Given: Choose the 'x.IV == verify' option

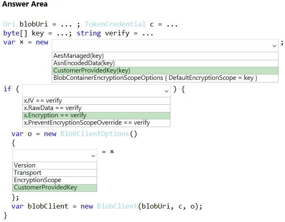Looking at the screenshot, I should point(43,101).
